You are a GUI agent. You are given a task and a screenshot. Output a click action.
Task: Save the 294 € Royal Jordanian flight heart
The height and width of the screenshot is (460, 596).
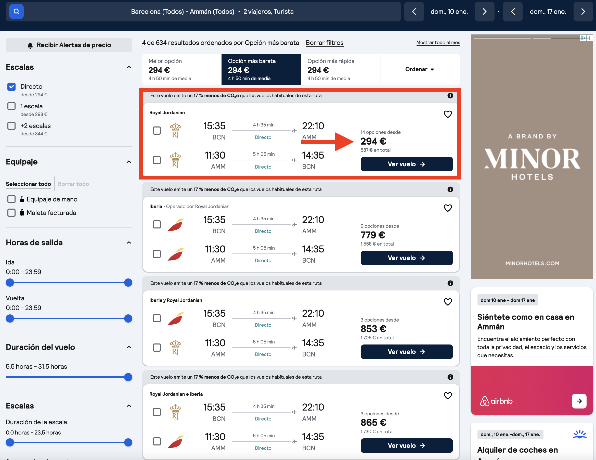(448, 114)
